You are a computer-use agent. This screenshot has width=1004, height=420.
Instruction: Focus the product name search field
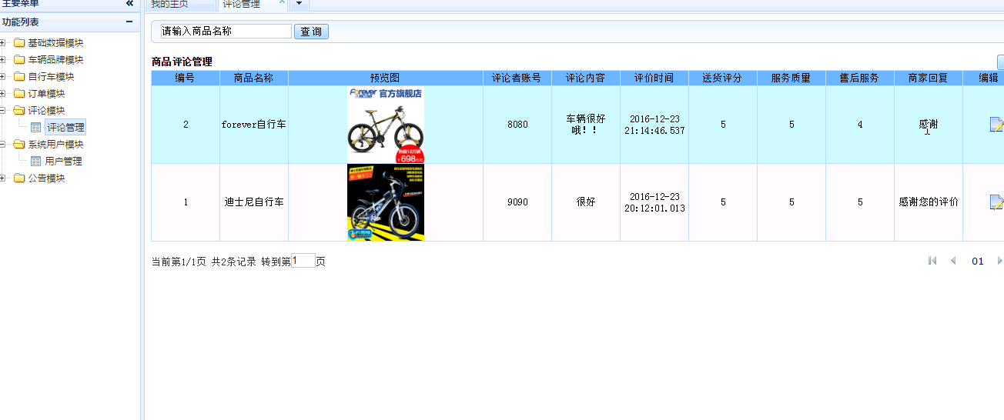click(x=226, y=32)
